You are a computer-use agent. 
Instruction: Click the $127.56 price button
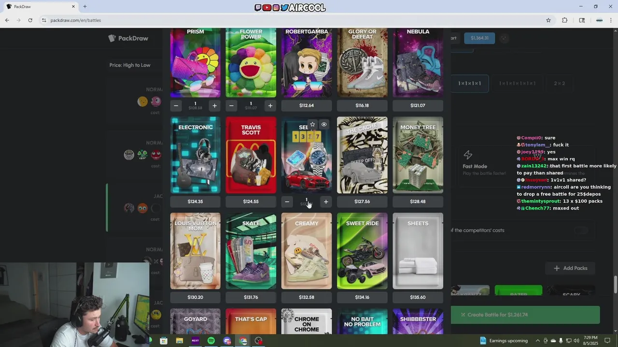point(362,201)
